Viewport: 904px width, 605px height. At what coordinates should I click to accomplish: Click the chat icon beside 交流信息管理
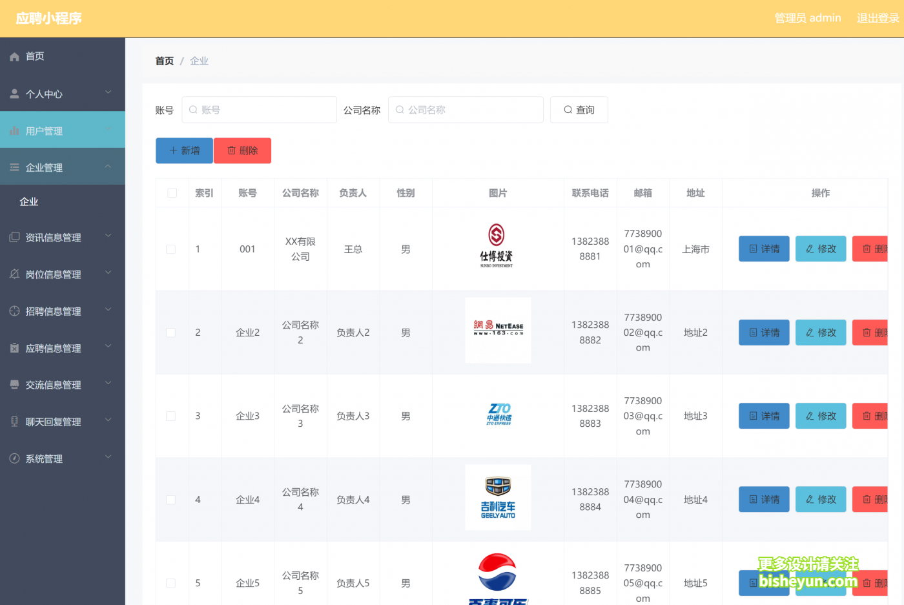pyautogui.click(x=14, y=384)
